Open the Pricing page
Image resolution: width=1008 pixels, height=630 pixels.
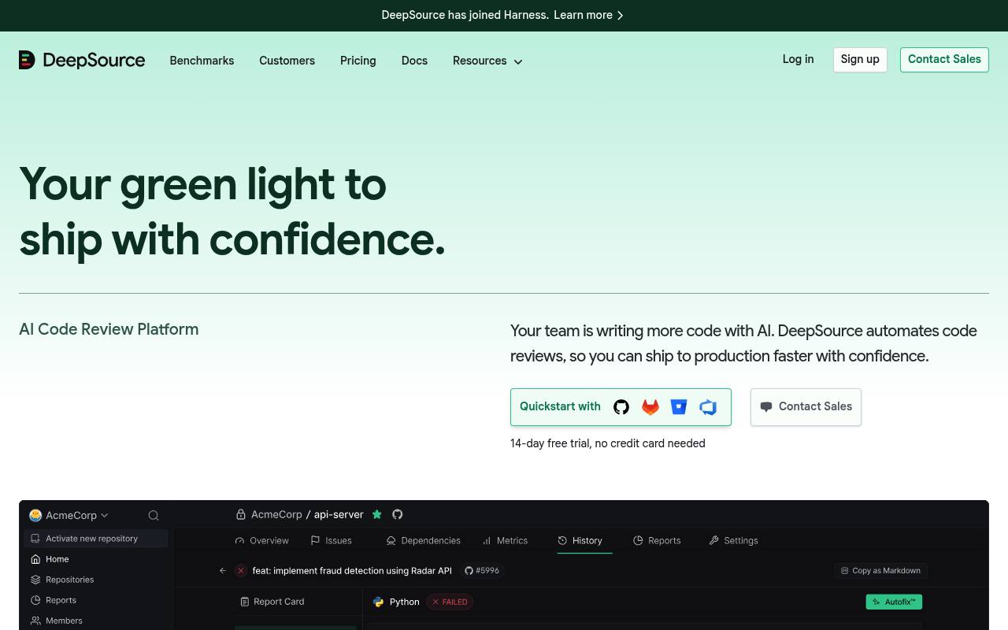click(x=358, y=61)
